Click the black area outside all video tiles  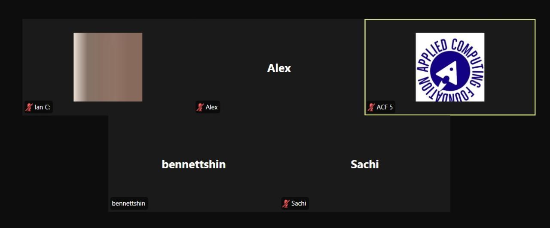(56, 172)
